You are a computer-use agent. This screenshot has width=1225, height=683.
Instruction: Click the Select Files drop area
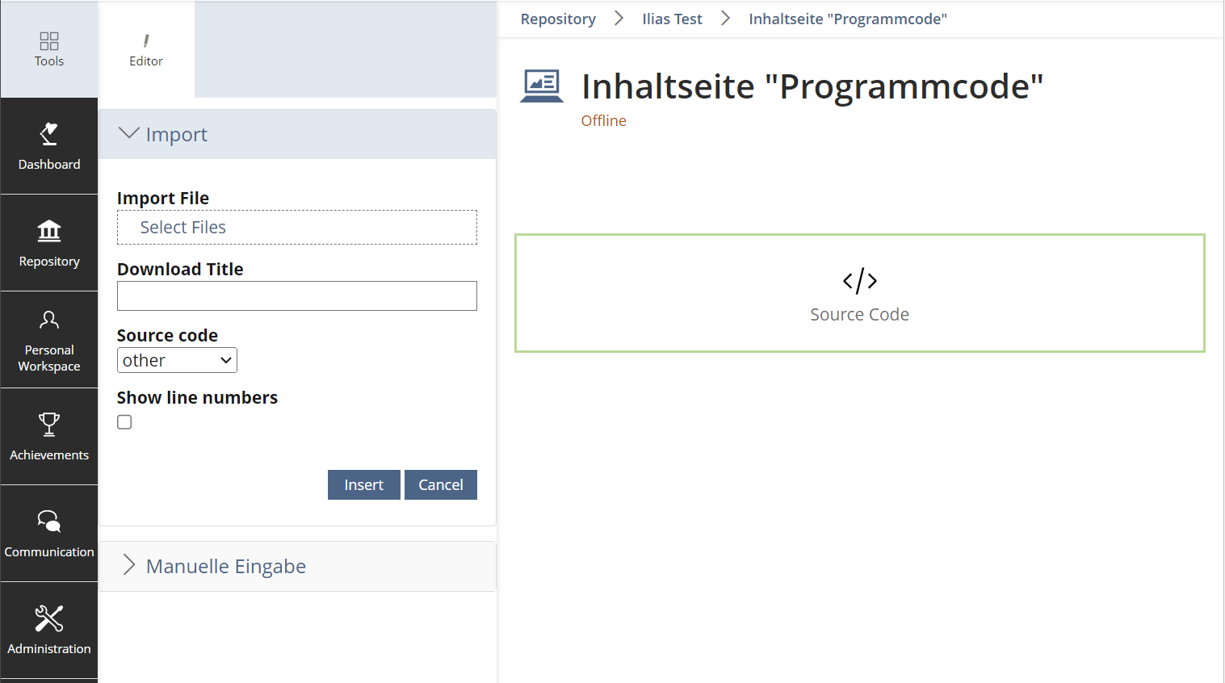tap(297, 228)
